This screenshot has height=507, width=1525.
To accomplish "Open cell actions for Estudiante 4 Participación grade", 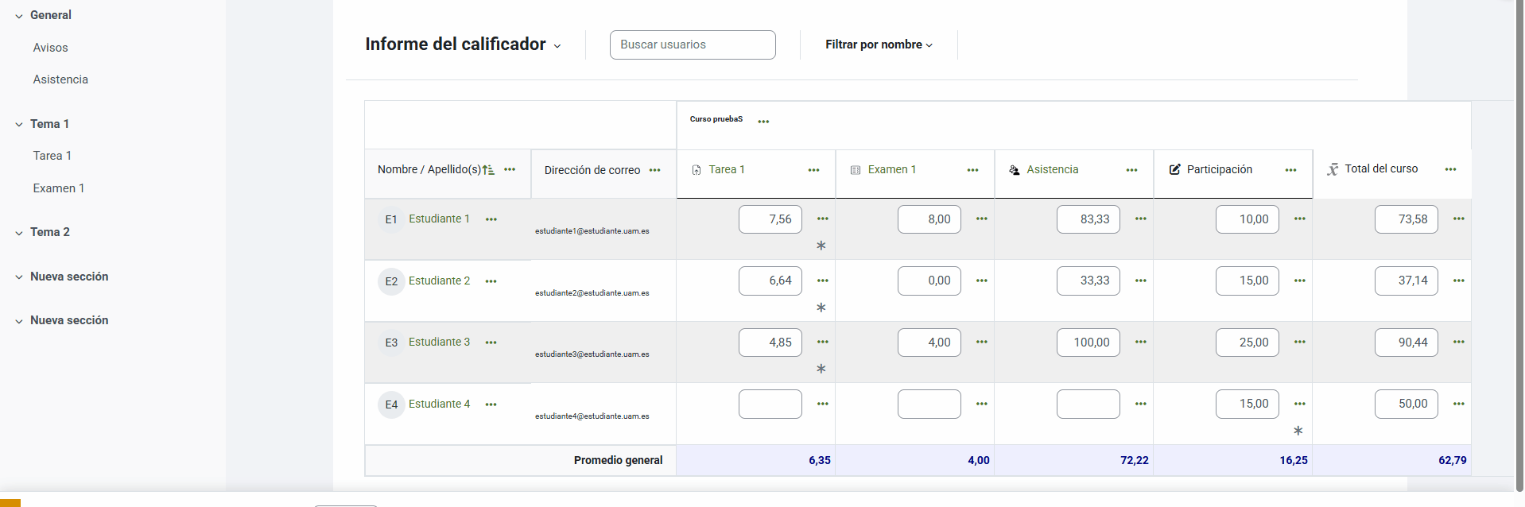I will [x=1299, y=404].
